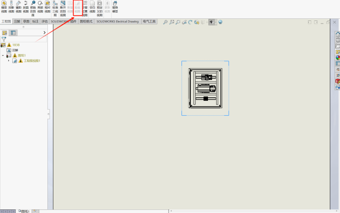The image size is (340, 213).
Task: Select the Model View (模型视图) tool
Action: click(x=4, y=7)
